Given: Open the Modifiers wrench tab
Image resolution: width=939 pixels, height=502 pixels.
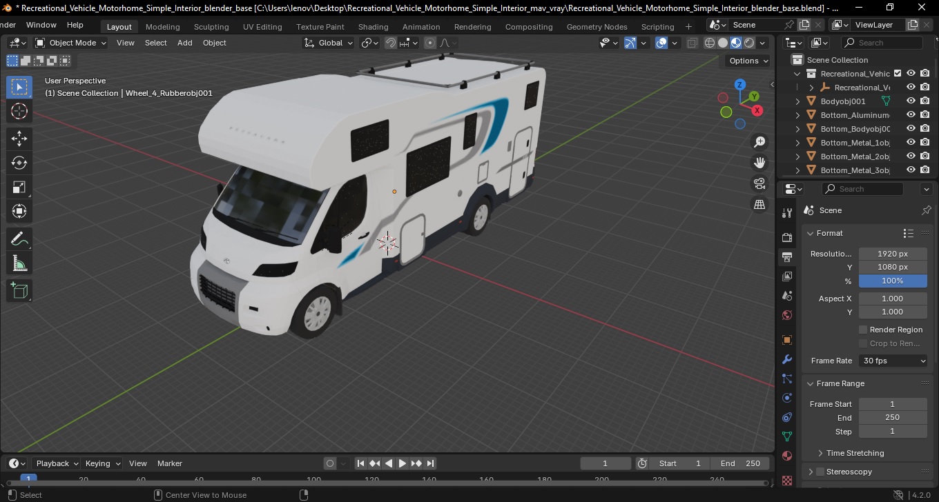Looking at the screenshot, I should point(787,359).
